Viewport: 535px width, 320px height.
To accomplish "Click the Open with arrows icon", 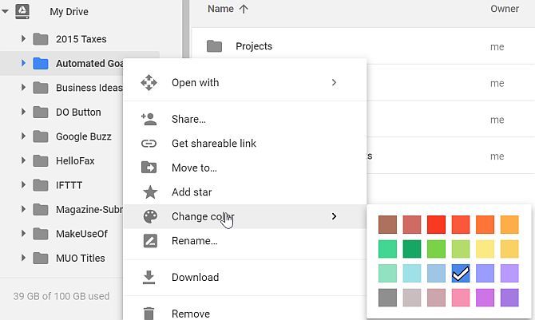I will point(149,82).
